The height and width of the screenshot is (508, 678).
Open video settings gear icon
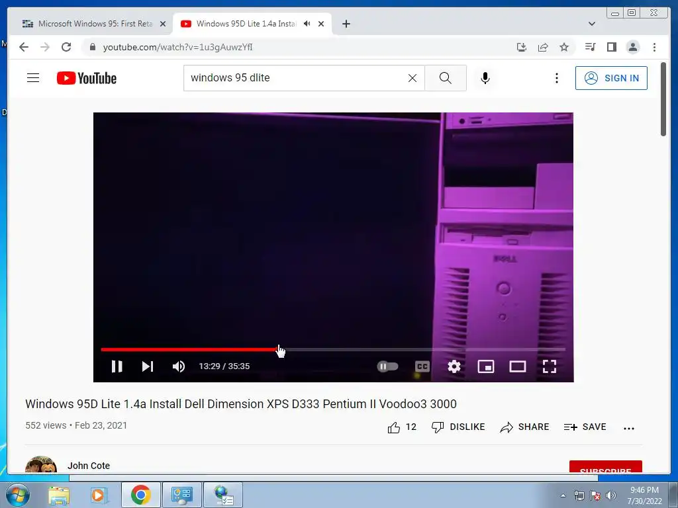tap(454, 366)
